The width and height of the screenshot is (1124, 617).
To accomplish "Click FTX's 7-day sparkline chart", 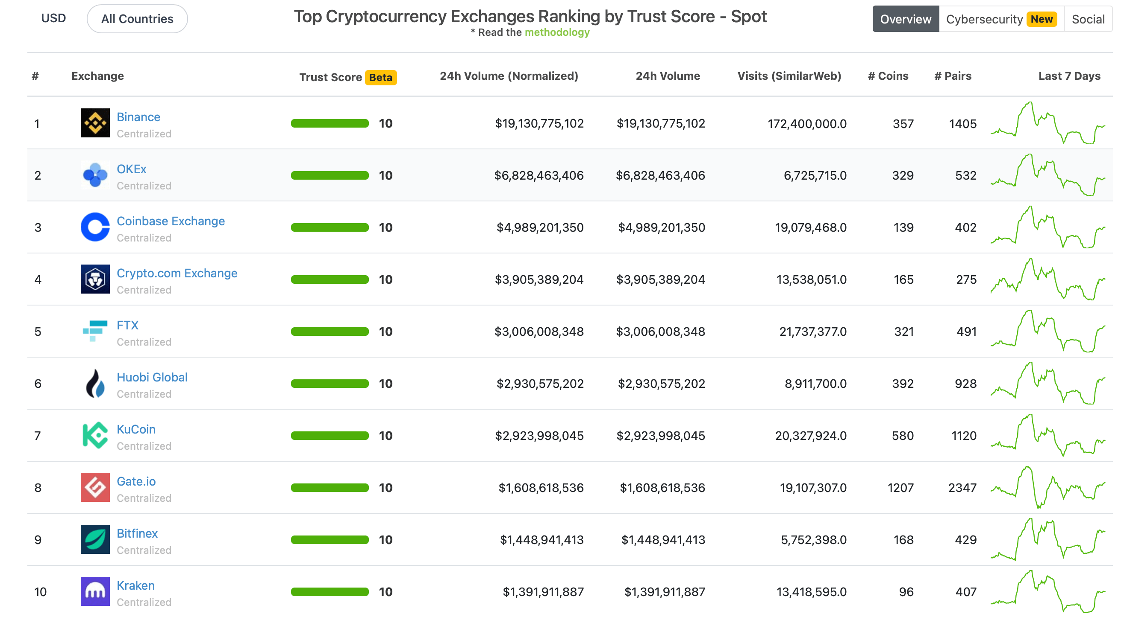I will tap(1047, 331).
